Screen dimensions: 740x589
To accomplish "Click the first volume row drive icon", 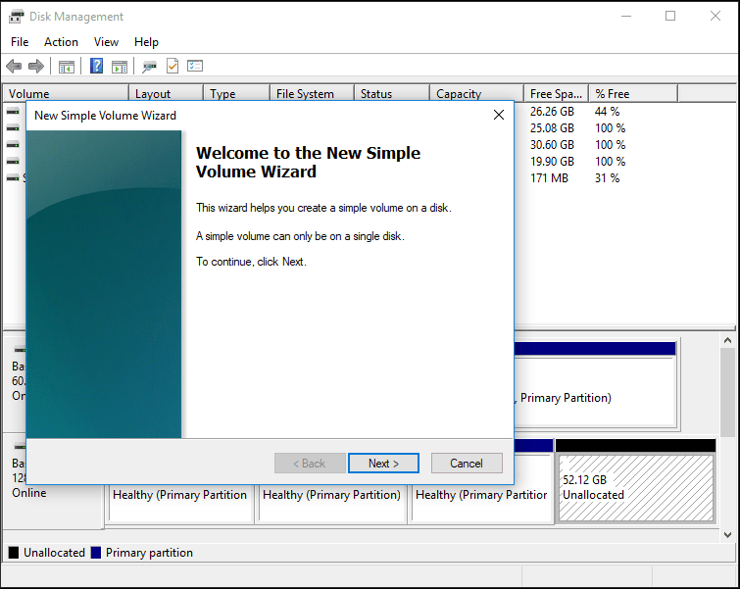I will [13, 112].
